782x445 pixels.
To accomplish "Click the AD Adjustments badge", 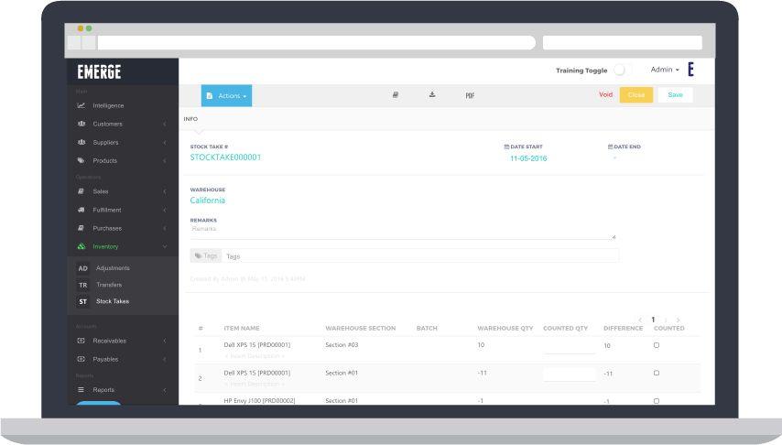I will click(x=82, y=268).
